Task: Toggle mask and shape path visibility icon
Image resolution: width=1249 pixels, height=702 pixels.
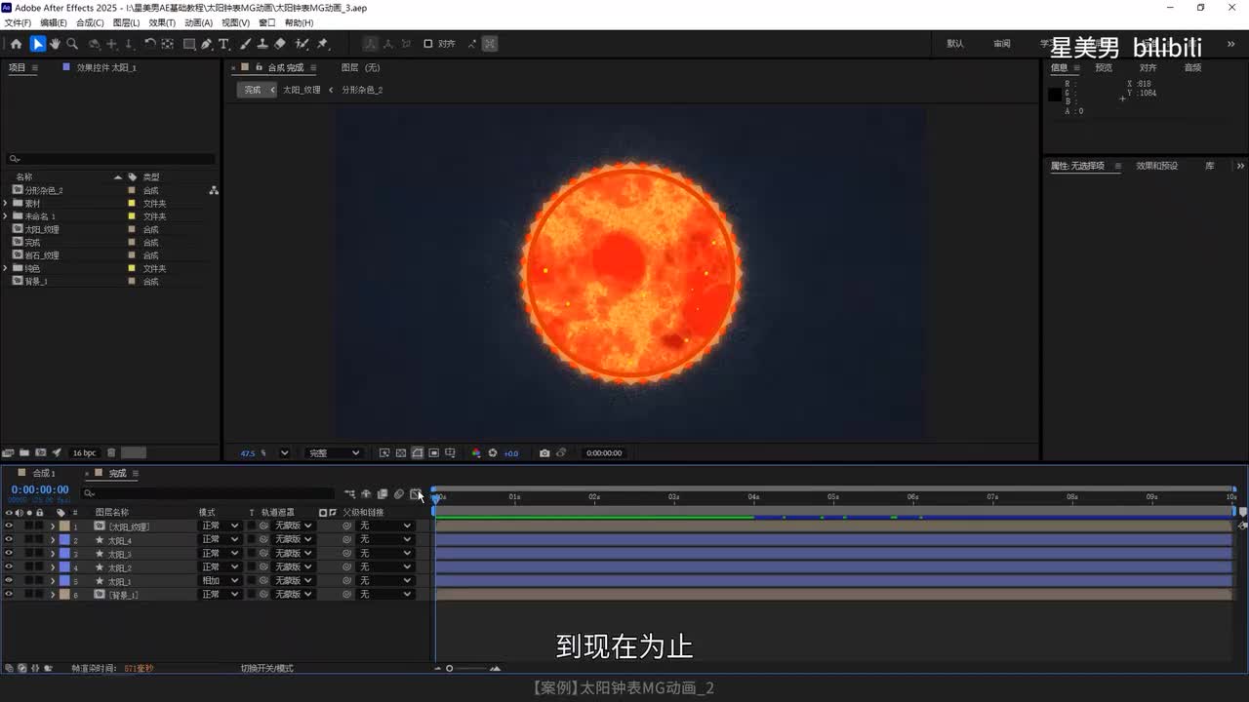Action: point(418,453)
